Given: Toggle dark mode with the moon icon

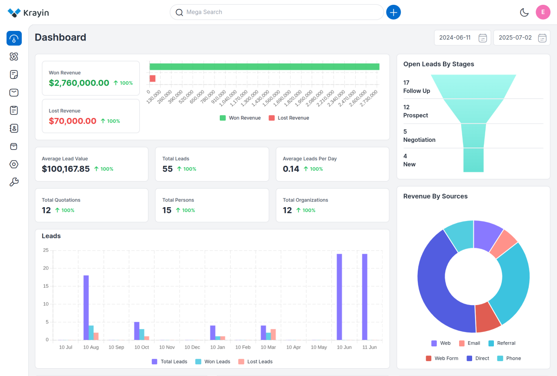Looking at the screenshot, I should tap(524, 12).
